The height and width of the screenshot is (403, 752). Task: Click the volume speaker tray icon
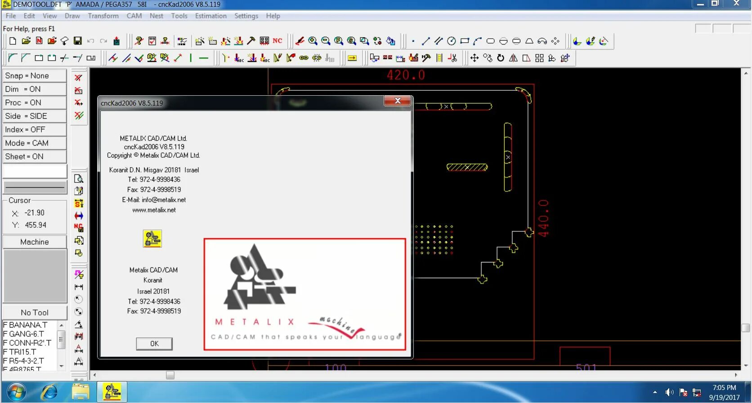[x=669, y=392]
